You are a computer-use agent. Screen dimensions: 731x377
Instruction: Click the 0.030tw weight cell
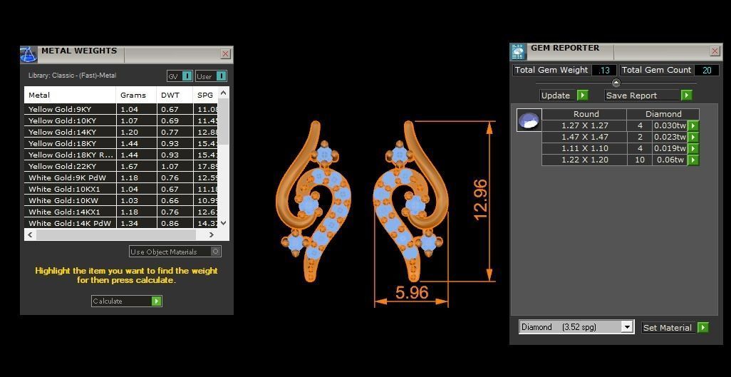(670, 125)
